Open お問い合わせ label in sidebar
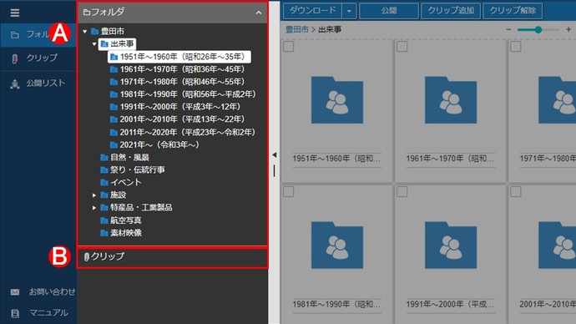Screen dimensions: 576x324 [52, 292]
